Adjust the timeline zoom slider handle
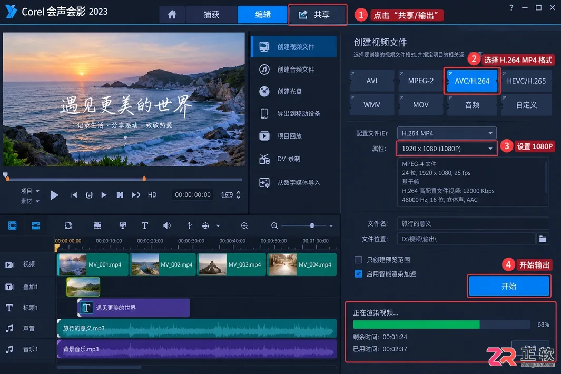This screenshot has width=561, height=374. click(x=312, y=225)
